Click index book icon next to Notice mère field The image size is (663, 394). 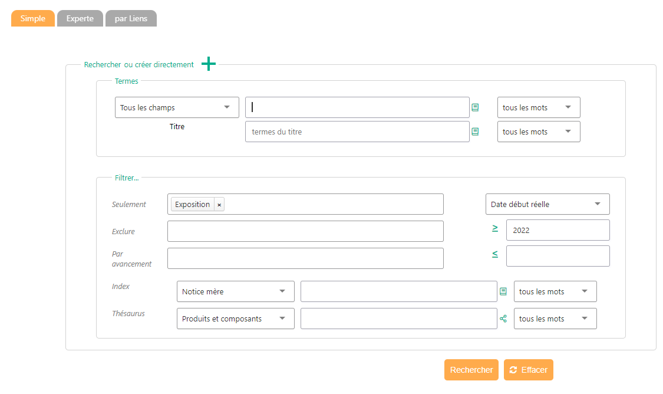click(x=503, y=291)
